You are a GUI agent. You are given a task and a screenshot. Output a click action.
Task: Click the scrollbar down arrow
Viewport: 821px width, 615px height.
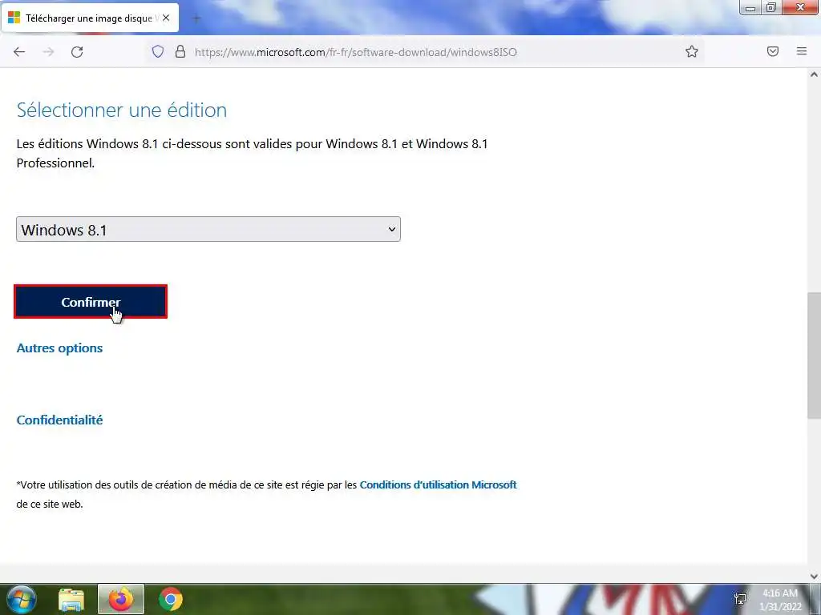click(x=814, y=577)
